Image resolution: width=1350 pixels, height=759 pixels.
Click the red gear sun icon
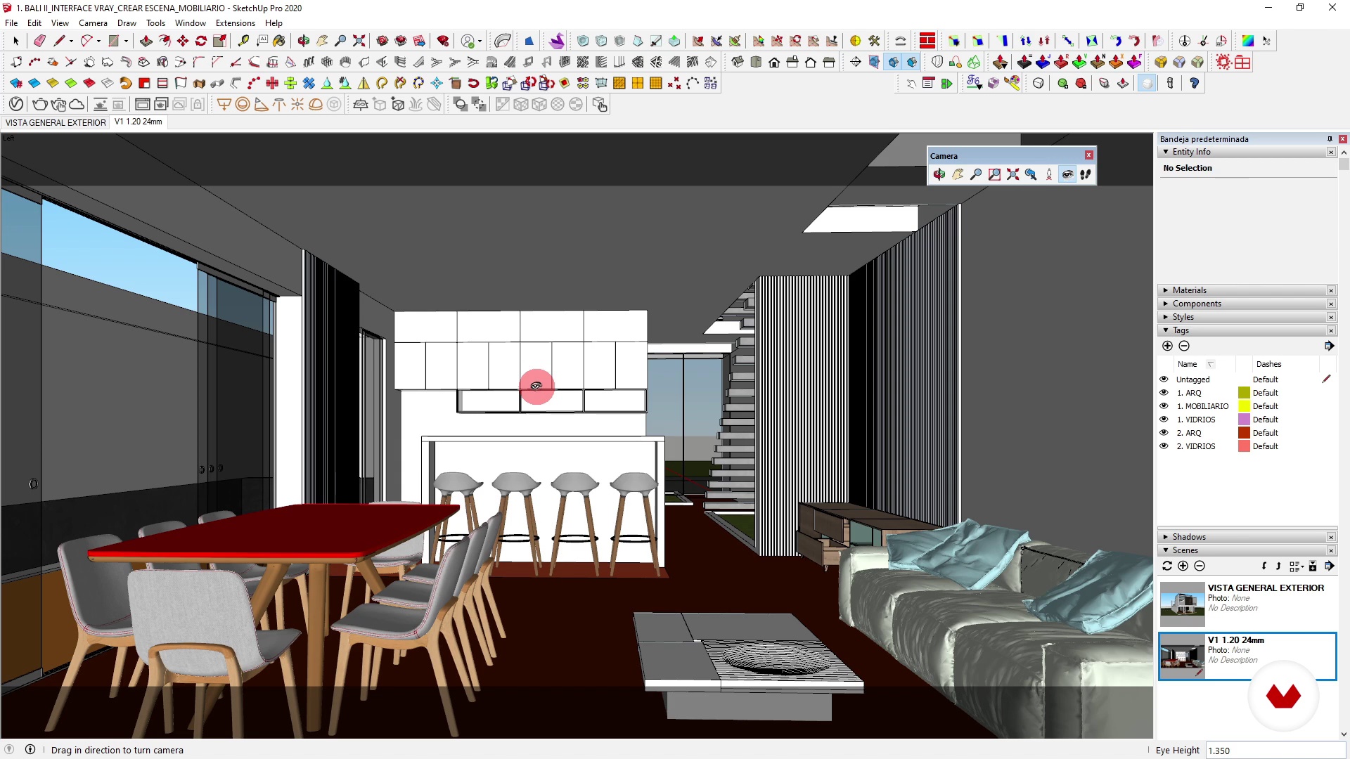(1223, 62)
